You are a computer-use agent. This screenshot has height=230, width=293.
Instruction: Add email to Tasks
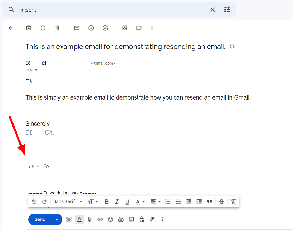[105, 28]
